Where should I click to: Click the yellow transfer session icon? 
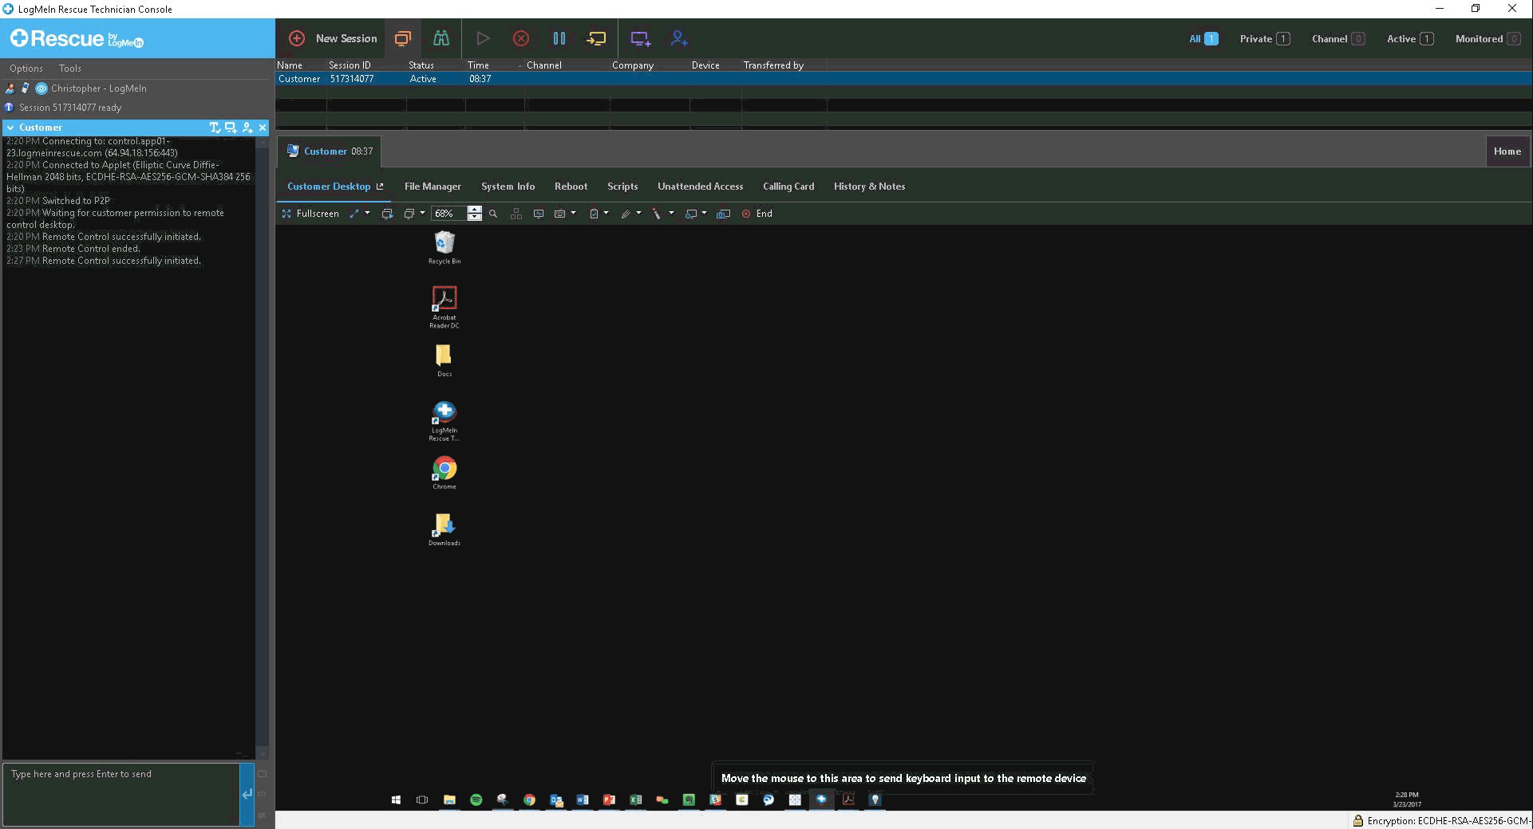tap(596, 38)
